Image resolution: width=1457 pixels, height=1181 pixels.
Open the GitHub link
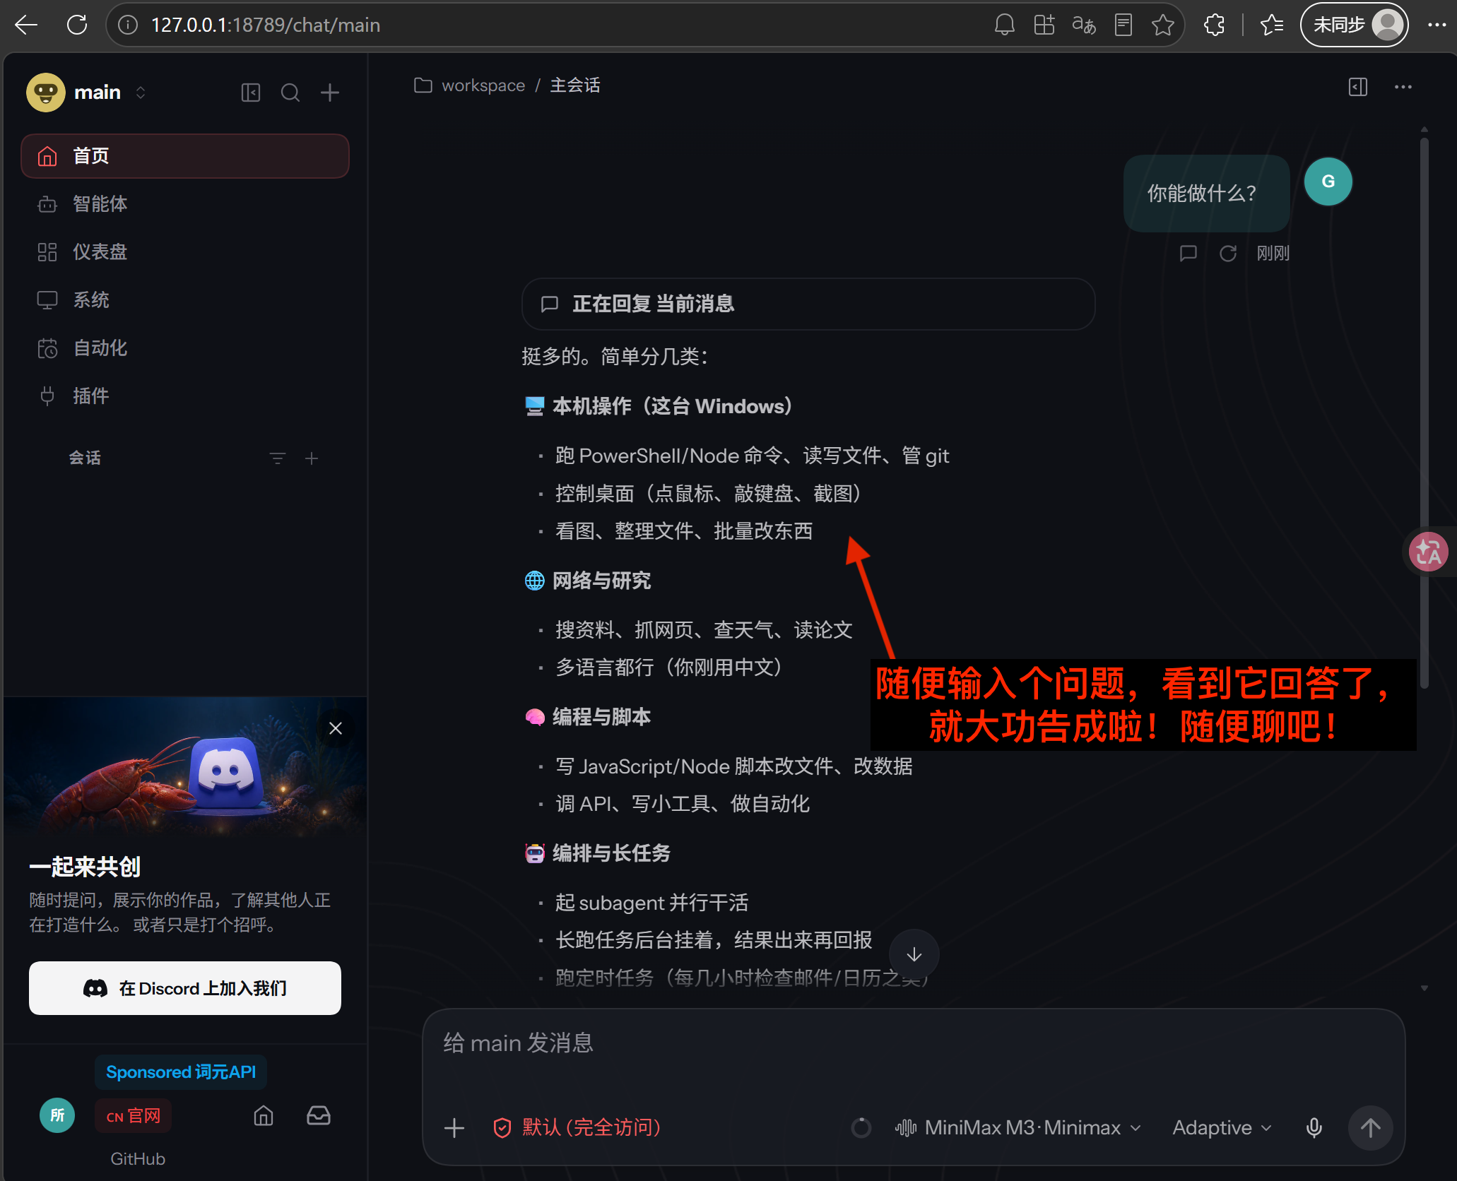coord(138,1159)
